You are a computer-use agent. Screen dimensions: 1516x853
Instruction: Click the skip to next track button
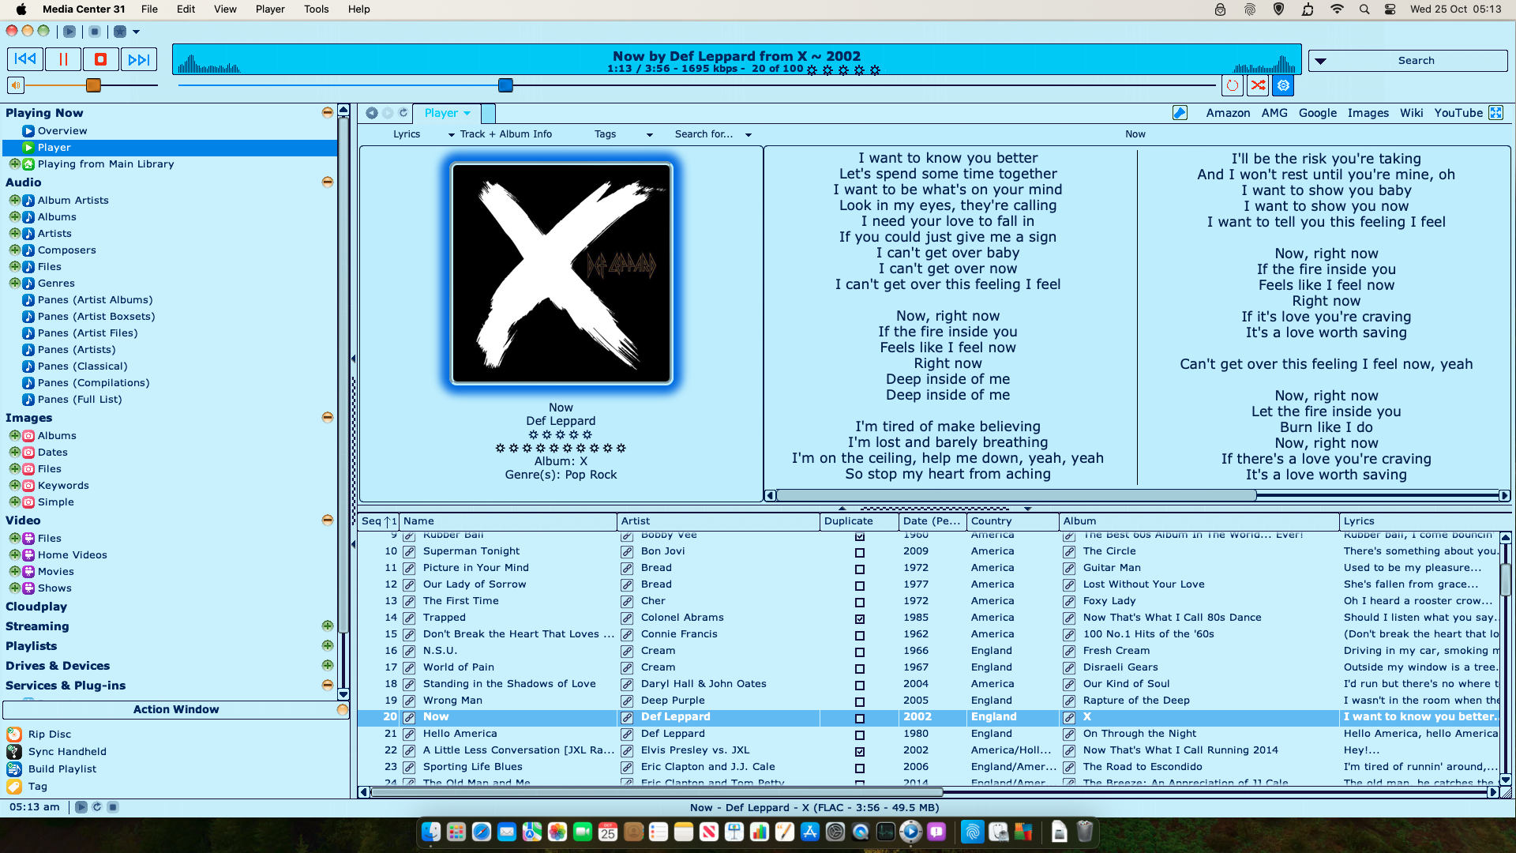[x=137, y=59]
